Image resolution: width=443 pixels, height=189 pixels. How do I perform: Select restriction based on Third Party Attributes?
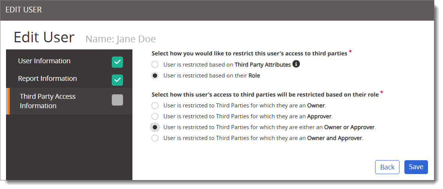[155, 65]
